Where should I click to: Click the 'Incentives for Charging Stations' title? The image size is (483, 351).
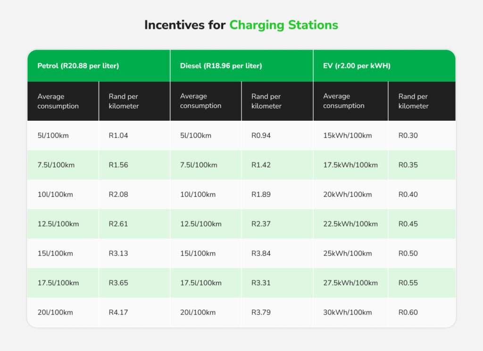point(241,25)
